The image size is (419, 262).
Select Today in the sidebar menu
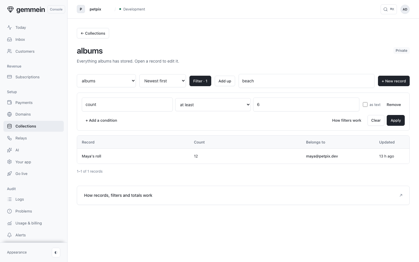(33, 27)
